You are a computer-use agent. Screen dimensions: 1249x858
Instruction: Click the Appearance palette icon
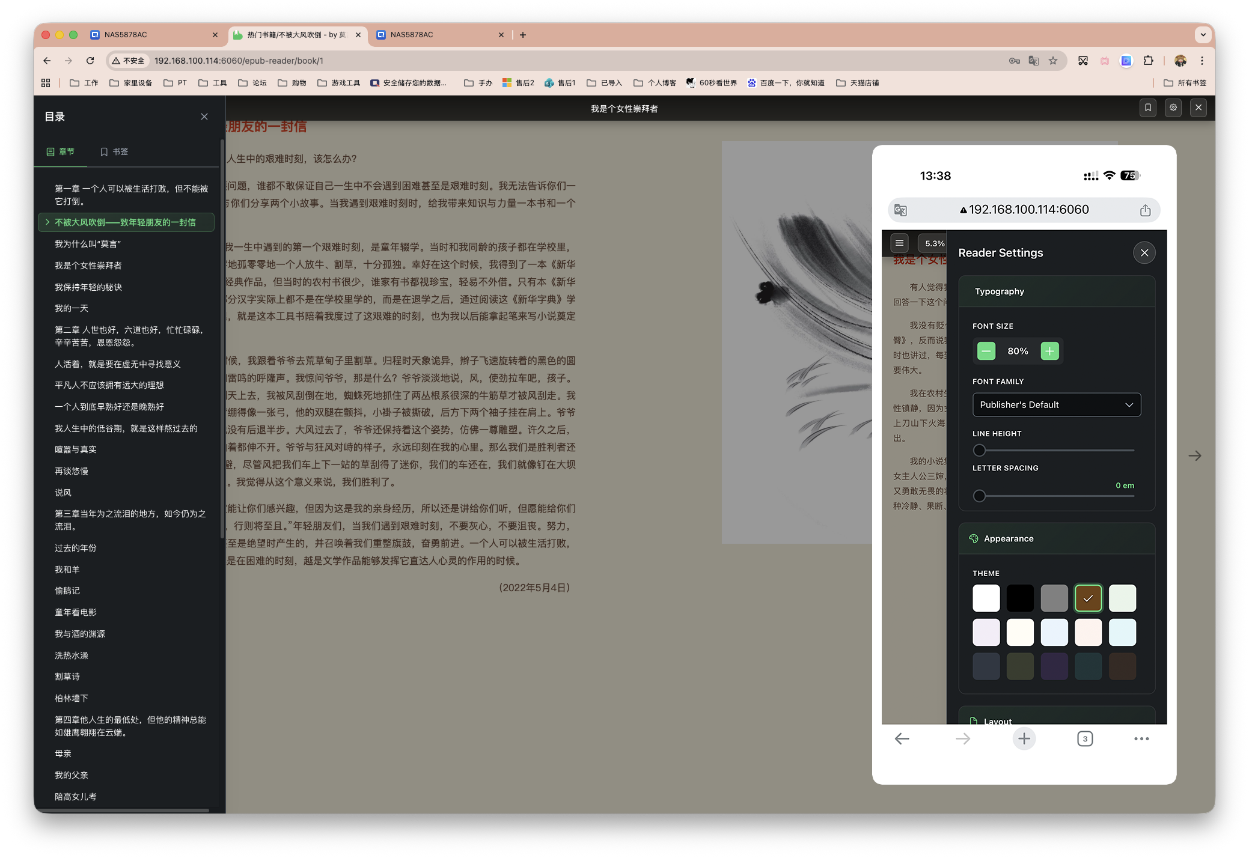pos(974,538)
